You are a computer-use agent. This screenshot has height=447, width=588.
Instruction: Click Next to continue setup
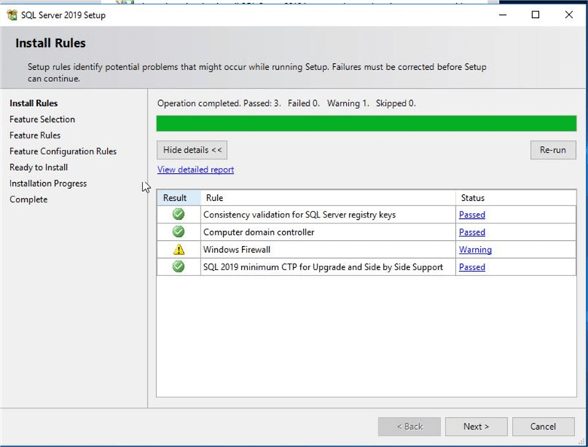coord(476,427)
